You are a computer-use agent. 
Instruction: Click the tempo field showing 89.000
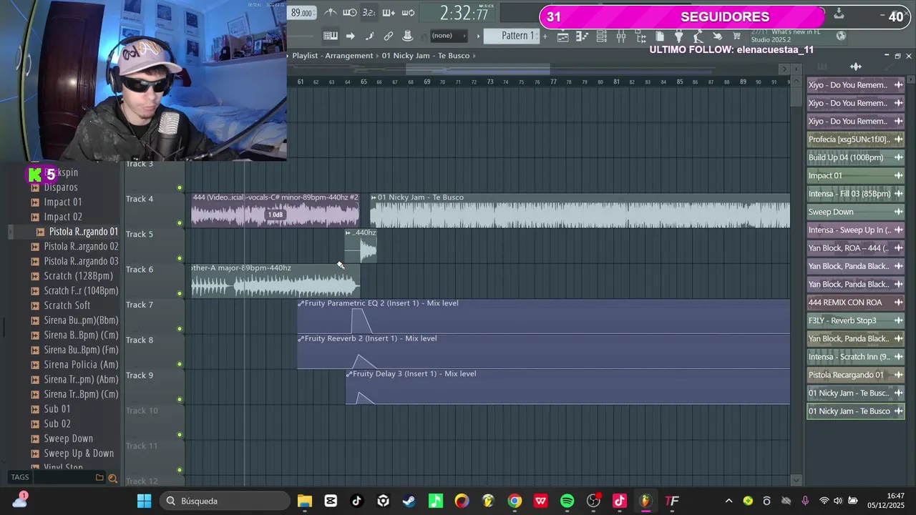pyautogui.click(x=301, y=13)
